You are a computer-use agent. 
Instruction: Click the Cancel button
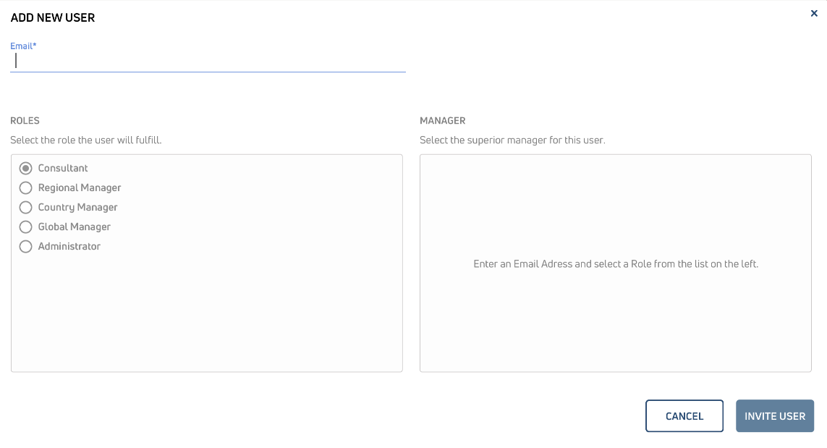(x=684, y=416)
